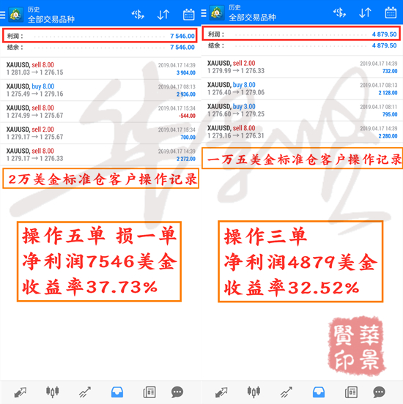
Task: Select XAUUSD sell 2.00 trade with profit 732.00
Action: (x=302, y=67)
